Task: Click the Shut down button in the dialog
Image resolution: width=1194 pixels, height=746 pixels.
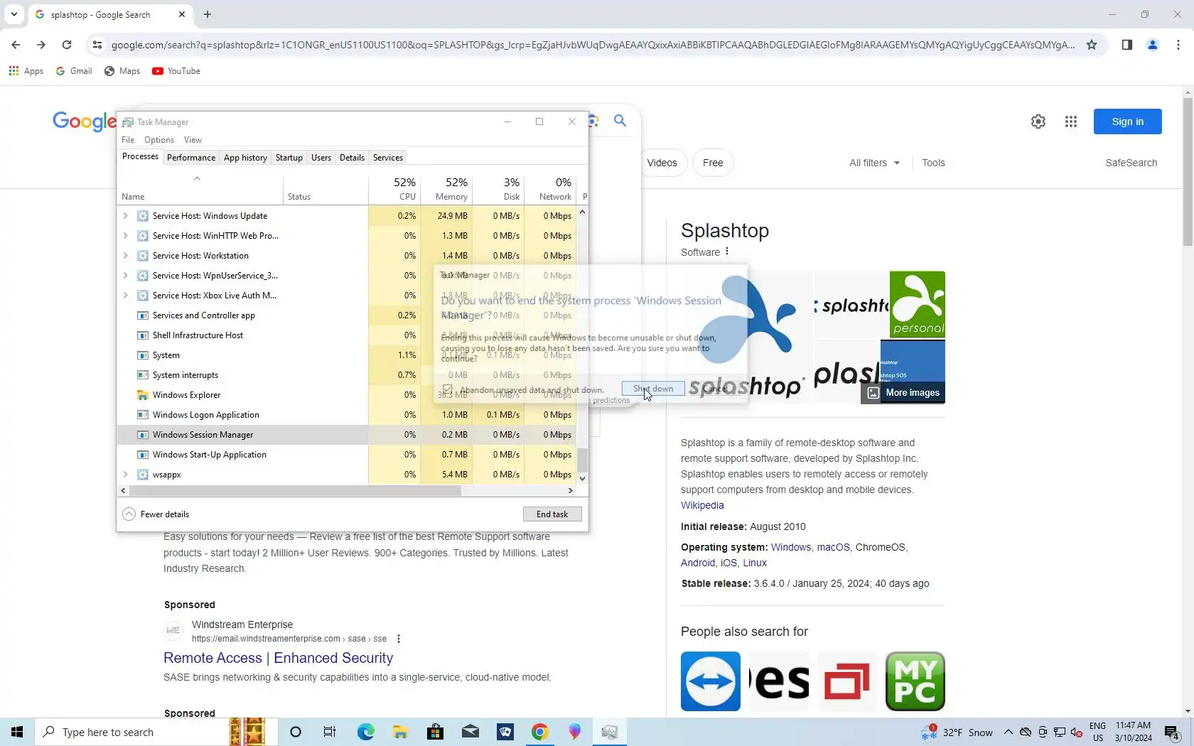Action: (x=653, y=389)
